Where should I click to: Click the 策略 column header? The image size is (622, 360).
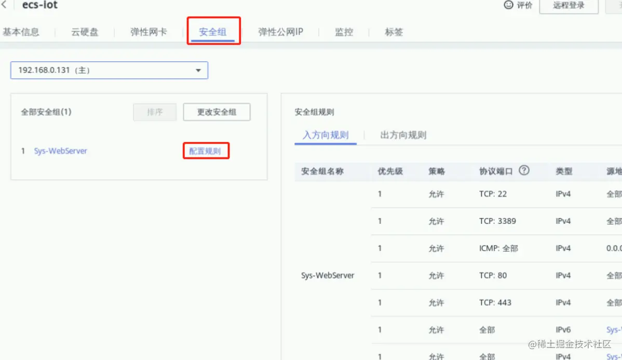(x=436, y=171)
